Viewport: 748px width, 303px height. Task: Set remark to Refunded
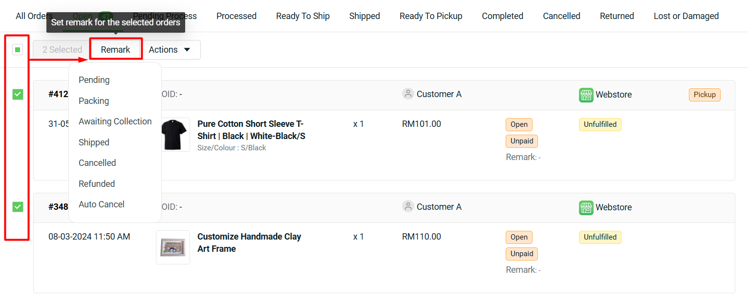[97, 184]
